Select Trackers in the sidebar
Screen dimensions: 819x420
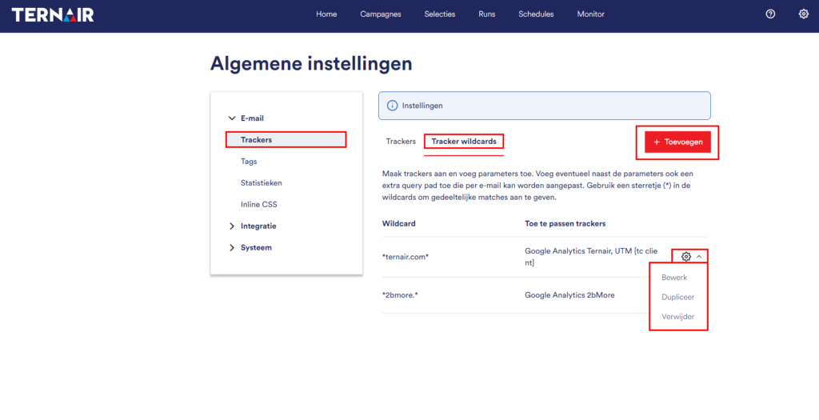(286, 140)
